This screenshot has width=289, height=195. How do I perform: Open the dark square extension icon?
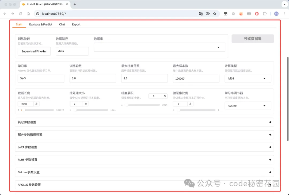(x=225, y=14)
